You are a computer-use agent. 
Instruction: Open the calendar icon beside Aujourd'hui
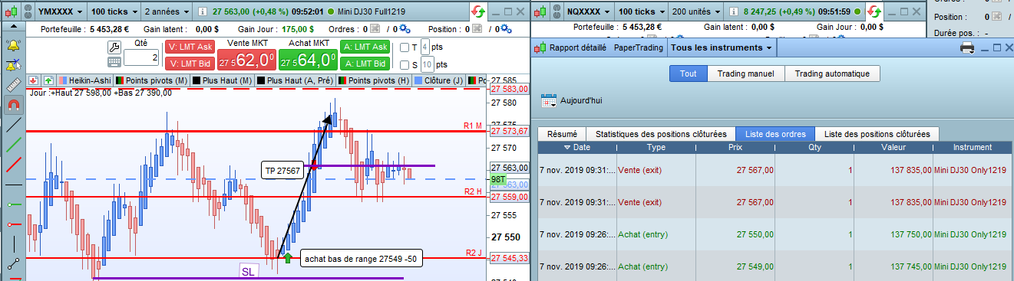click(548, 100)
